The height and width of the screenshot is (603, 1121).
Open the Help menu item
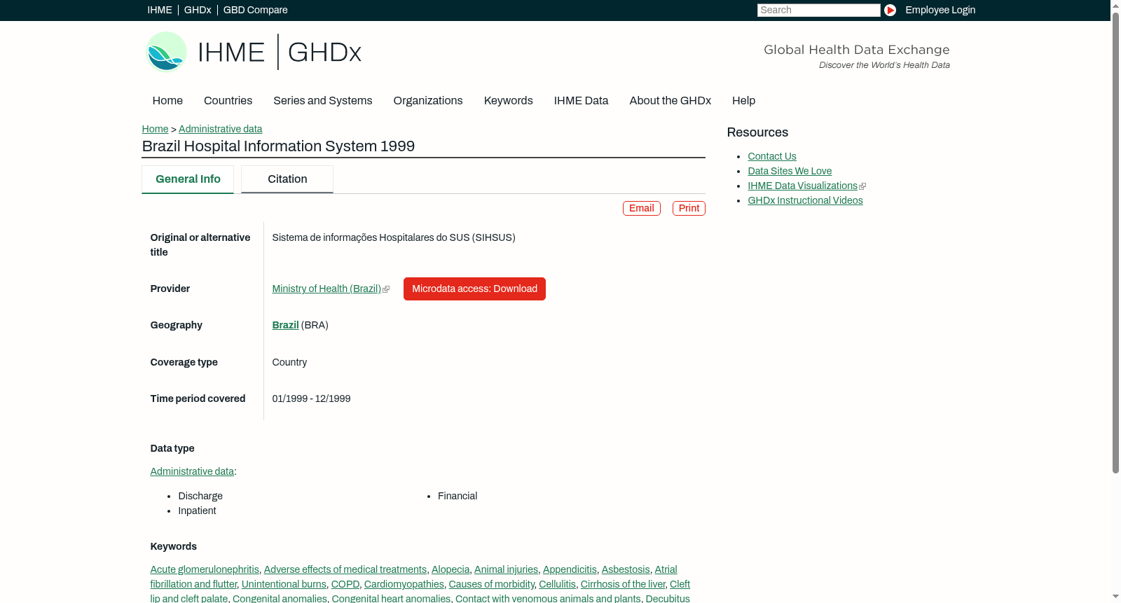[x=743, y=100]
